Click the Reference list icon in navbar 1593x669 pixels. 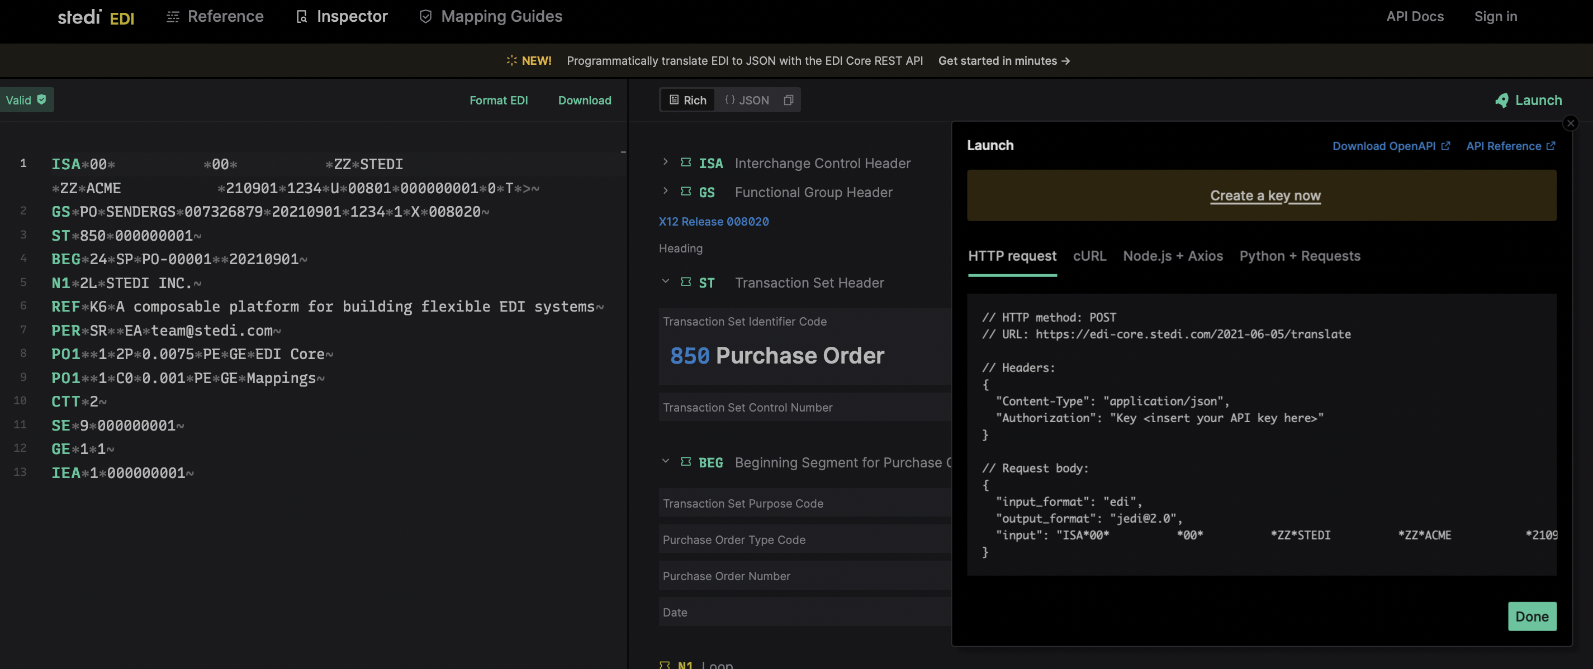click(x=173, y=17)
